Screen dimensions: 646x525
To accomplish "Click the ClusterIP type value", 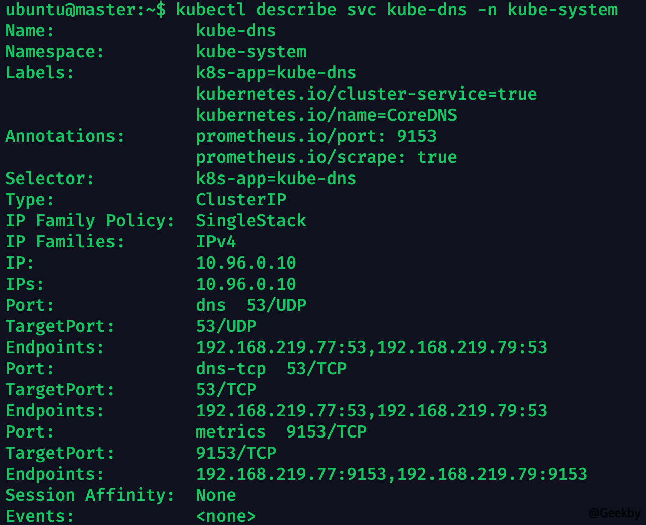I will click(x=241, y=200).
